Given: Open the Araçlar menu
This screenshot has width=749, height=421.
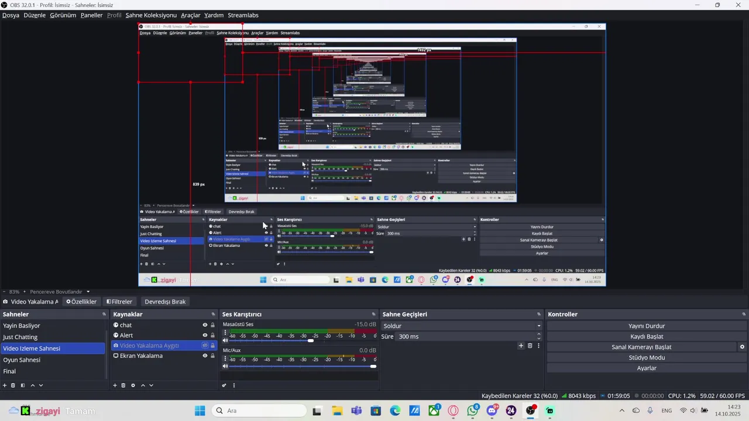Looking at the screenshot, I should click(x=191, y=15).
